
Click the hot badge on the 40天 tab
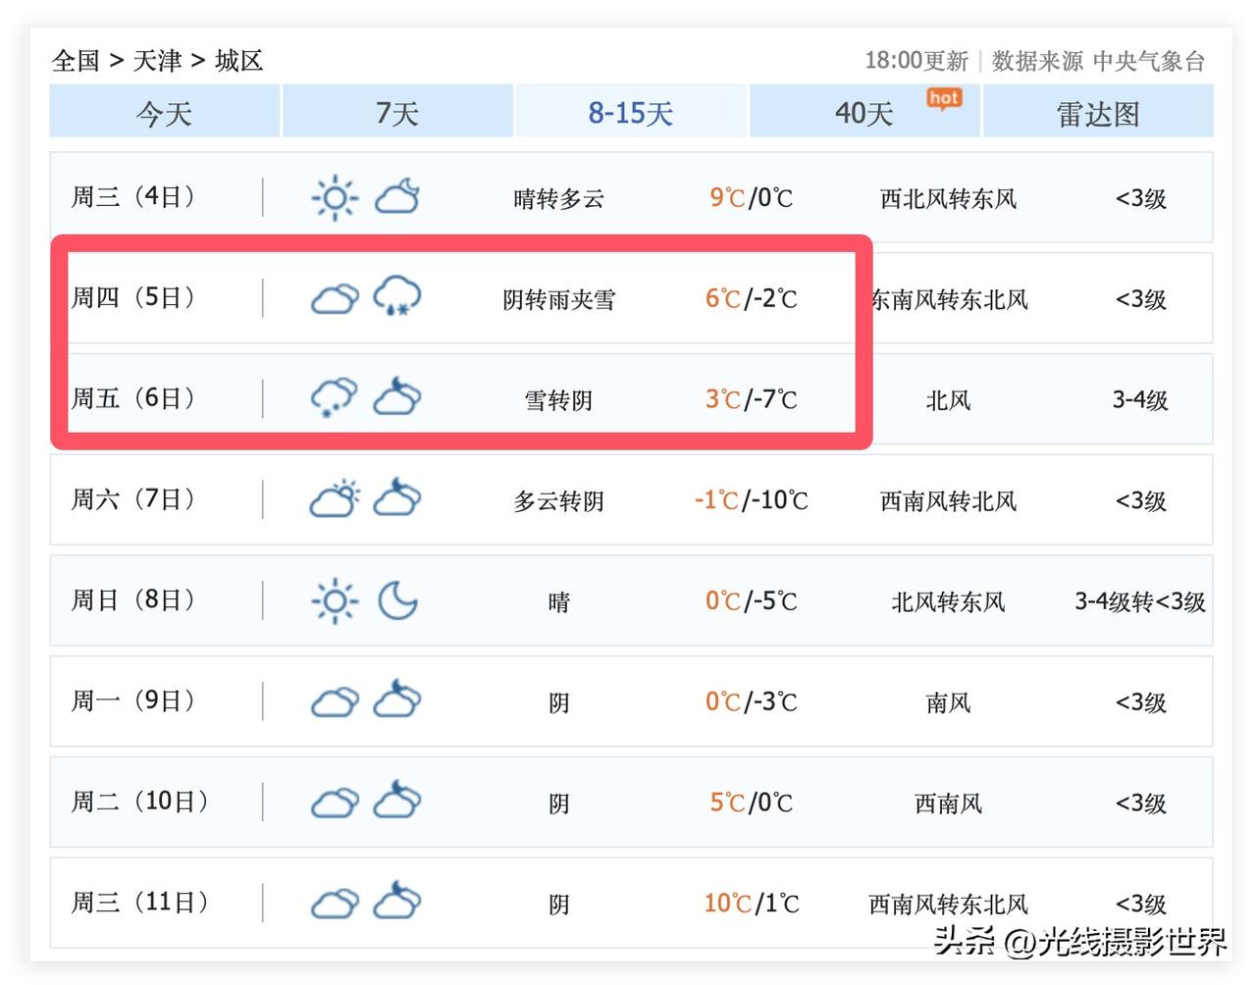tap(943, 98)
